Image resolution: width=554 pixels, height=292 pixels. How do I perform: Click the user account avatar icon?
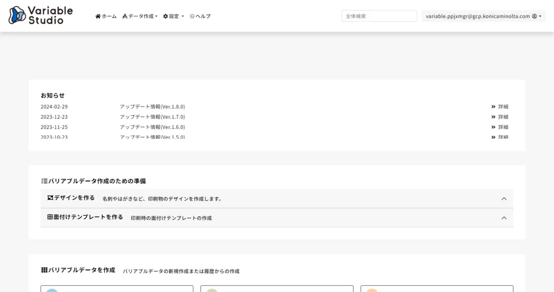tap(534, 16)
